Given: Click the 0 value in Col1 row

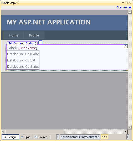Looking at the screenshot, I should coord(36,60).
